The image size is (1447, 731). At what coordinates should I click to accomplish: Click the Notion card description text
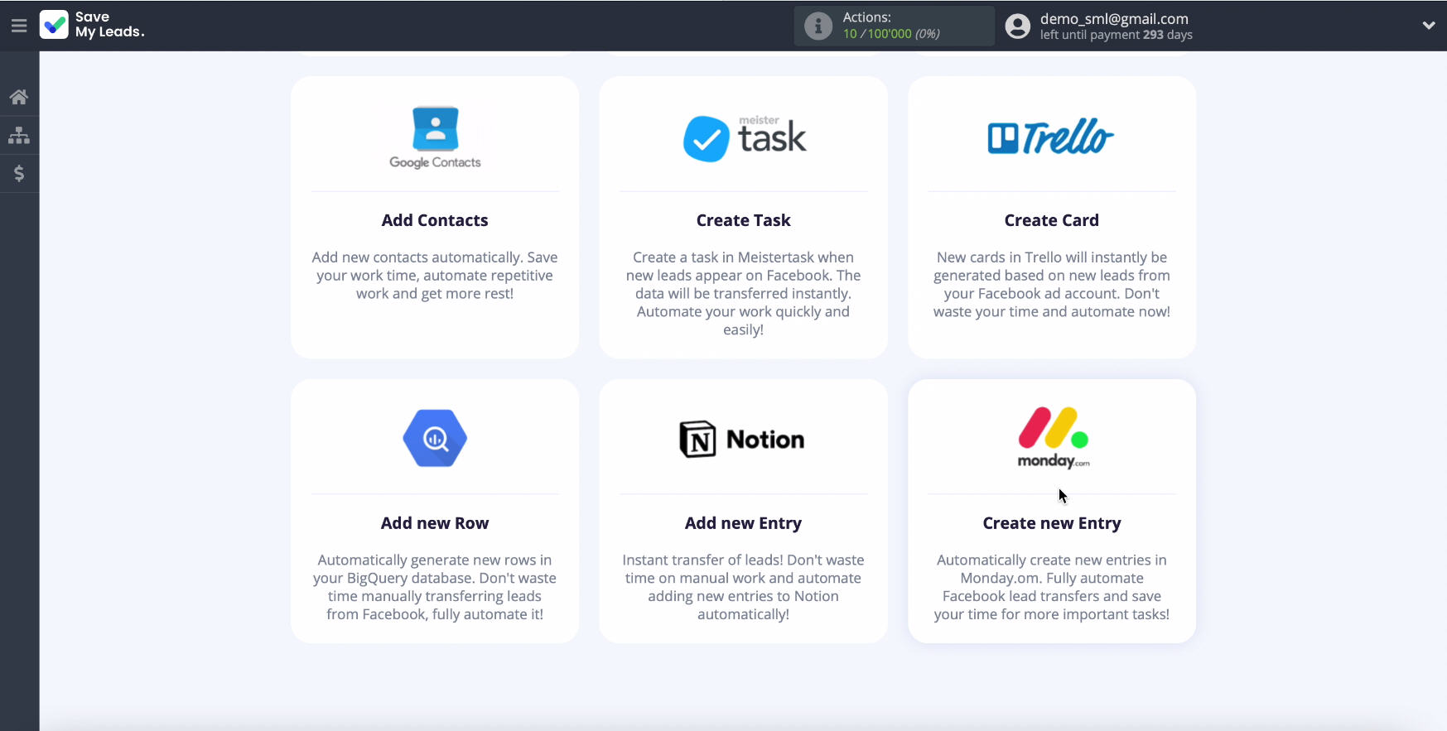[743, 587]
